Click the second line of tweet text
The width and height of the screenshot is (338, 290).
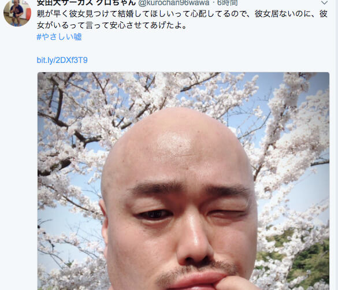(112, 25)
